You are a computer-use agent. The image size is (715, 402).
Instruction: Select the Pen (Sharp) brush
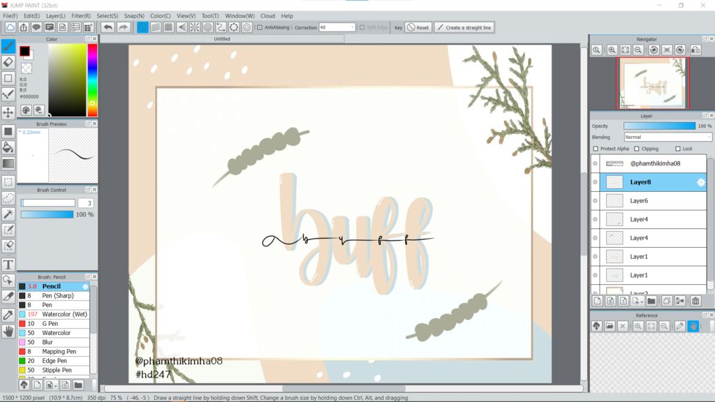click(x=54, y=295)
